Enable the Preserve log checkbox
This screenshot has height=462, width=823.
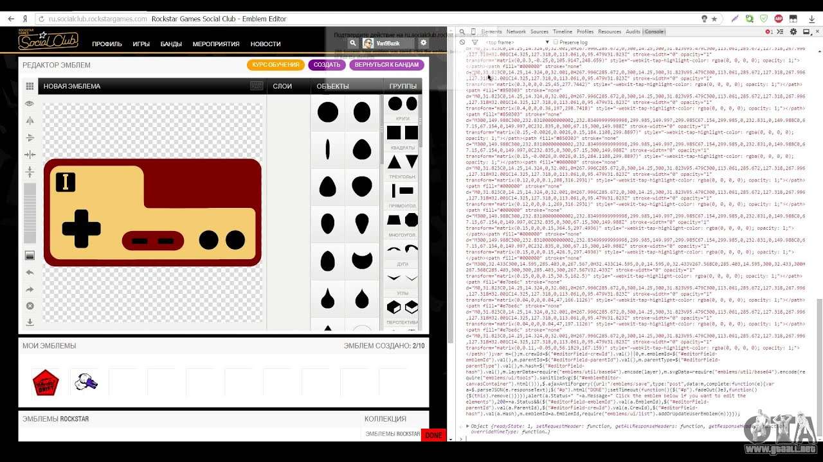coord(556,42)
